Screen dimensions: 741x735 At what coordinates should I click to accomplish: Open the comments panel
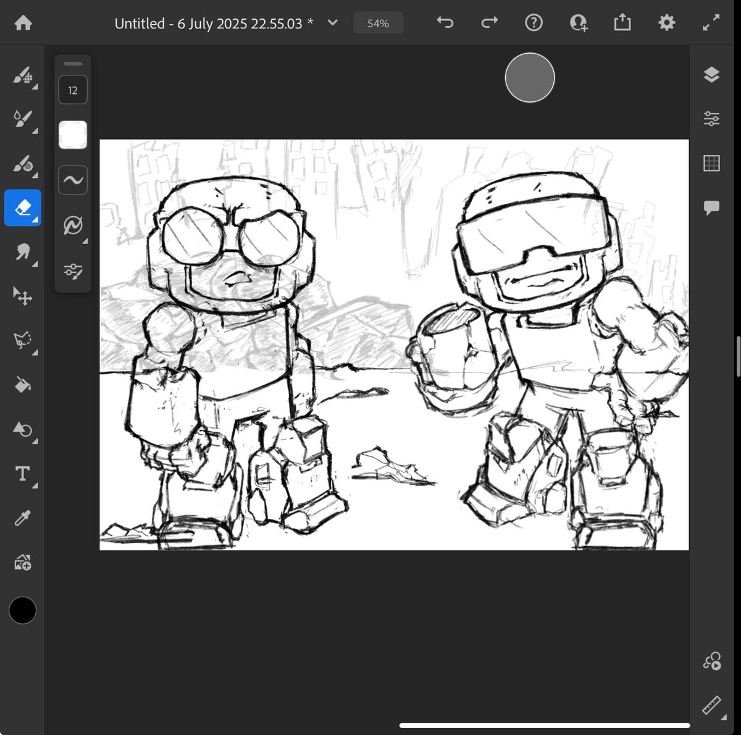(x=711, y=208)
